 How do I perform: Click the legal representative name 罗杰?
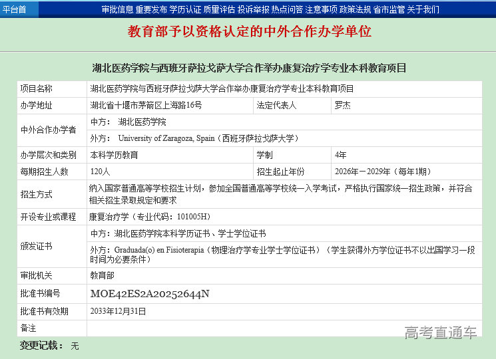pyautogui.click(x=342, y=105)
